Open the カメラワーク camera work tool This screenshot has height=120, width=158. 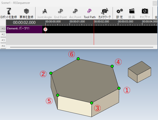(x=105, y=11)
